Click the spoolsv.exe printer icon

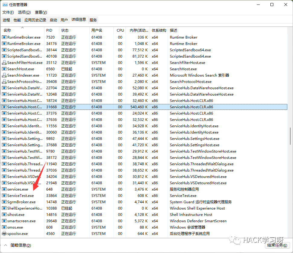[4, 234]
